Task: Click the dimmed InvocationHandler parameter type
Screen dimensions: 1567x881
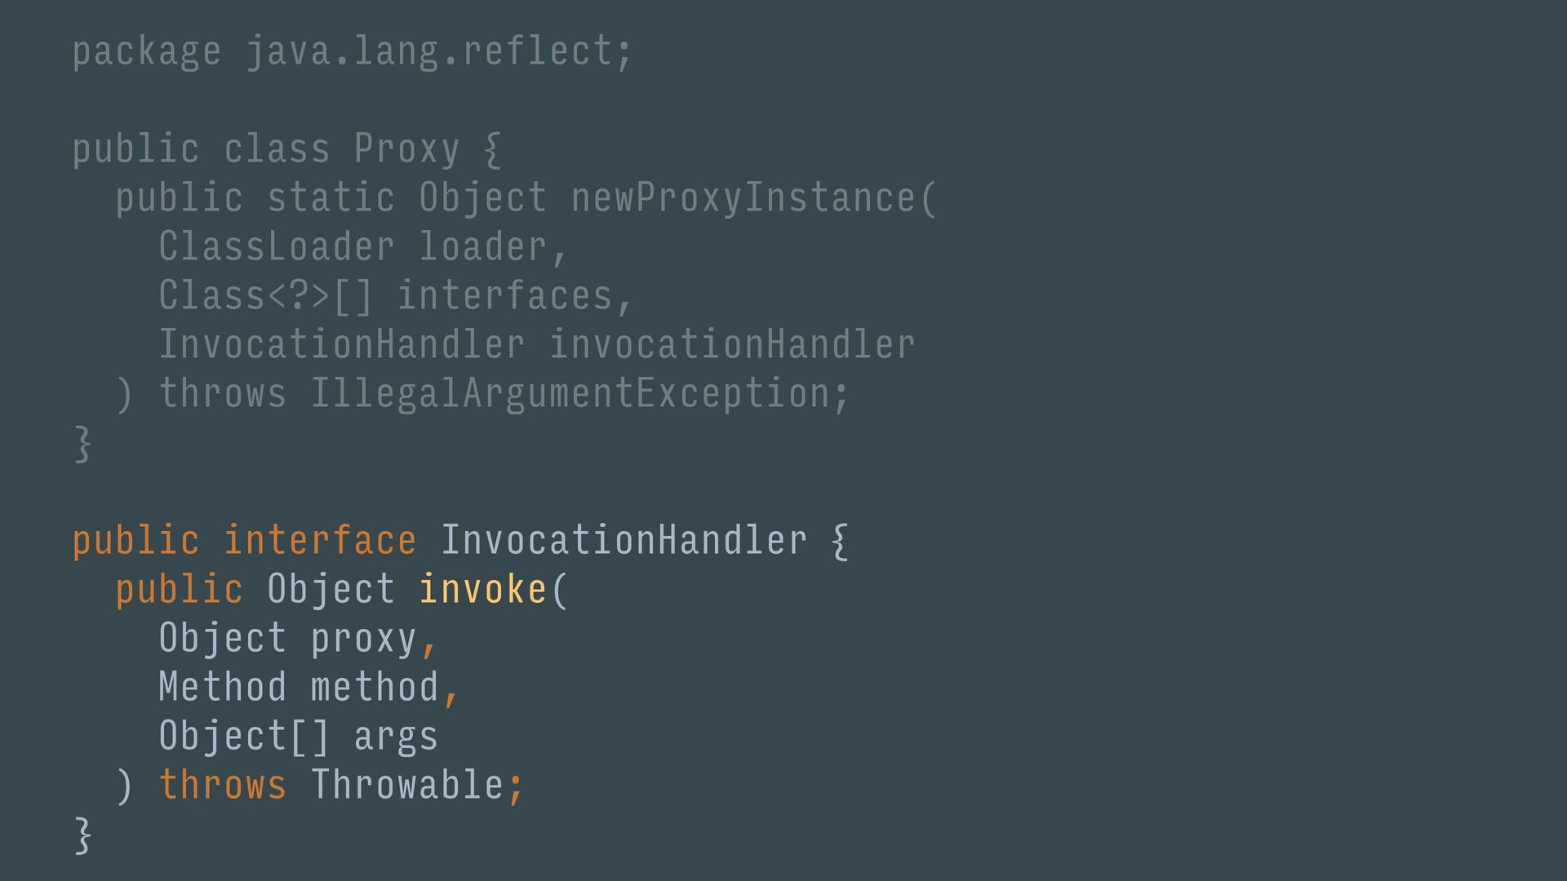Action: coord(341,344)
